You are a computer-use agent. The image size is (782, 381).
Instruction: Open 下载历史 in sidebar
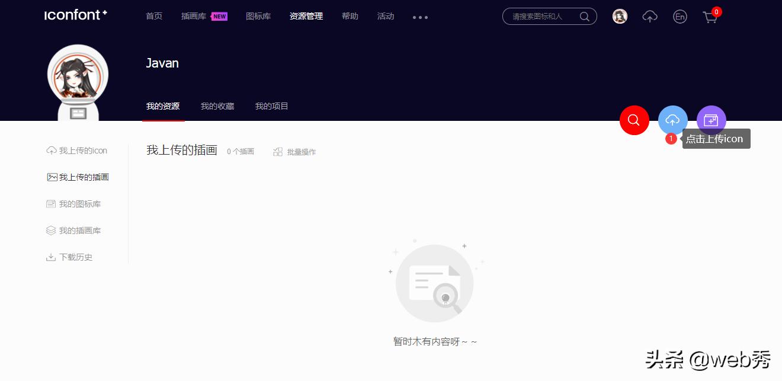coord(69,257)
